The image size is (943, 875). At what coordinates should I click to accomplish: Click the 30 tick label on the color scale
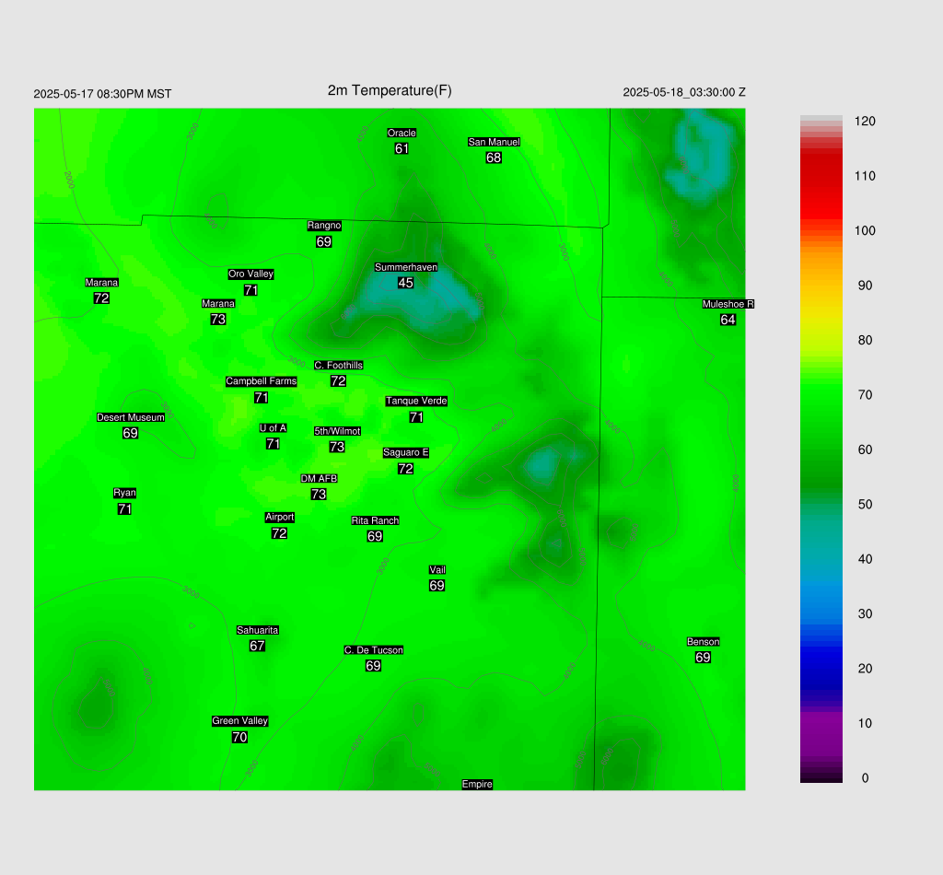coord(865,614)
